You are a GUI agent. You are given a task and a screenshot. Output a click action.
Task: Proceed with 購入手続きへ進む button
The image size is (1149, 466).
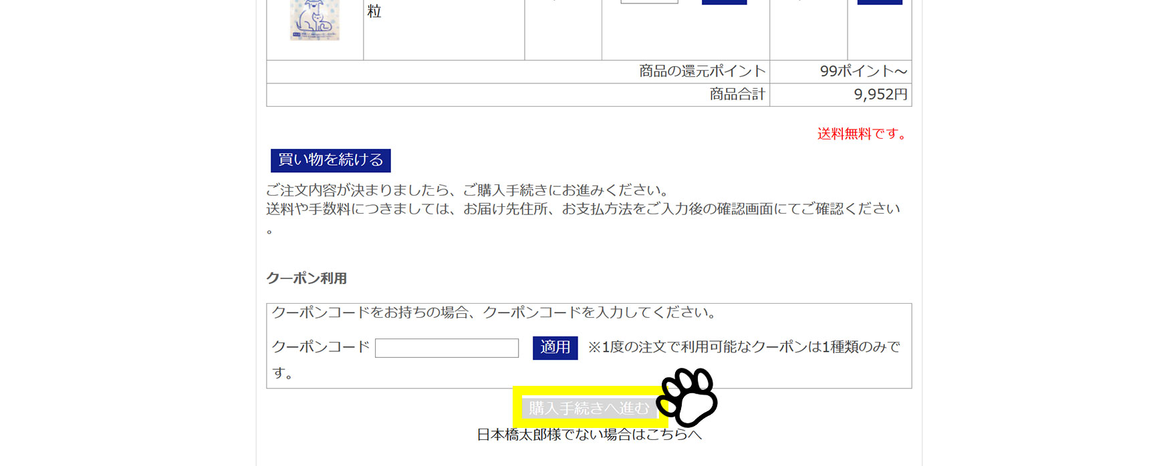(x=588, y=408)
